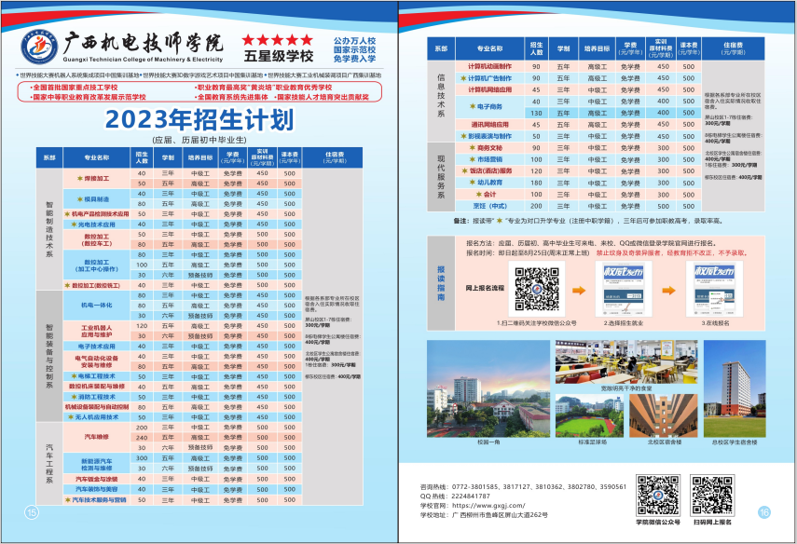Click the 电子技术应用 major name
The height and width of the screenshot is (544, 797).
click(x=97, y=346)
